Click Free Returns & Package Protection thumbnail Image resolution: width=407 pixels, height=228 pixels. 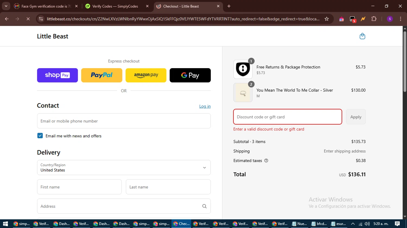tap(243, 69)
